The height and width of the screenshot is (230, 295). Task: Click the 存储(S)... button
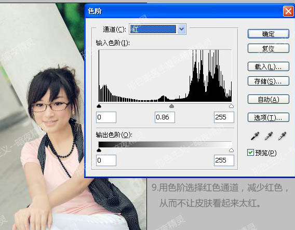[x=269, y=81]
